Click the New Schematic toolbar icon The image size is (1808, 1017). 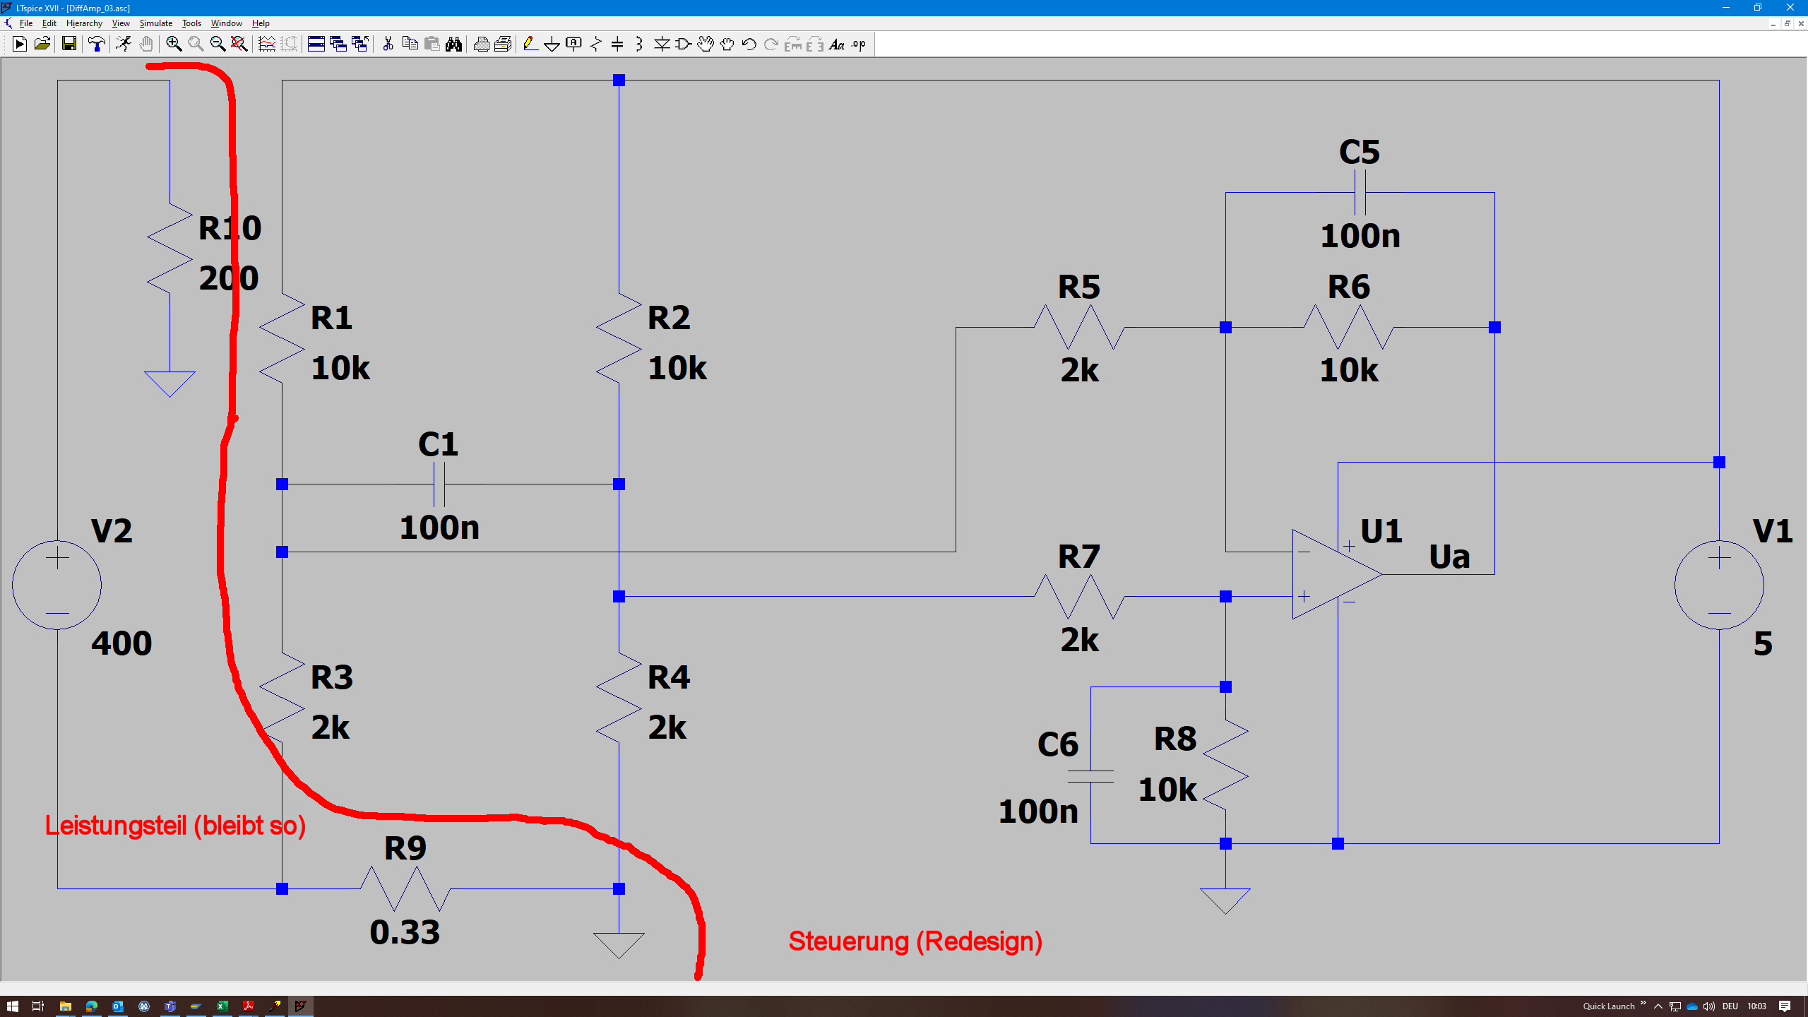click(x=20, y=44)
